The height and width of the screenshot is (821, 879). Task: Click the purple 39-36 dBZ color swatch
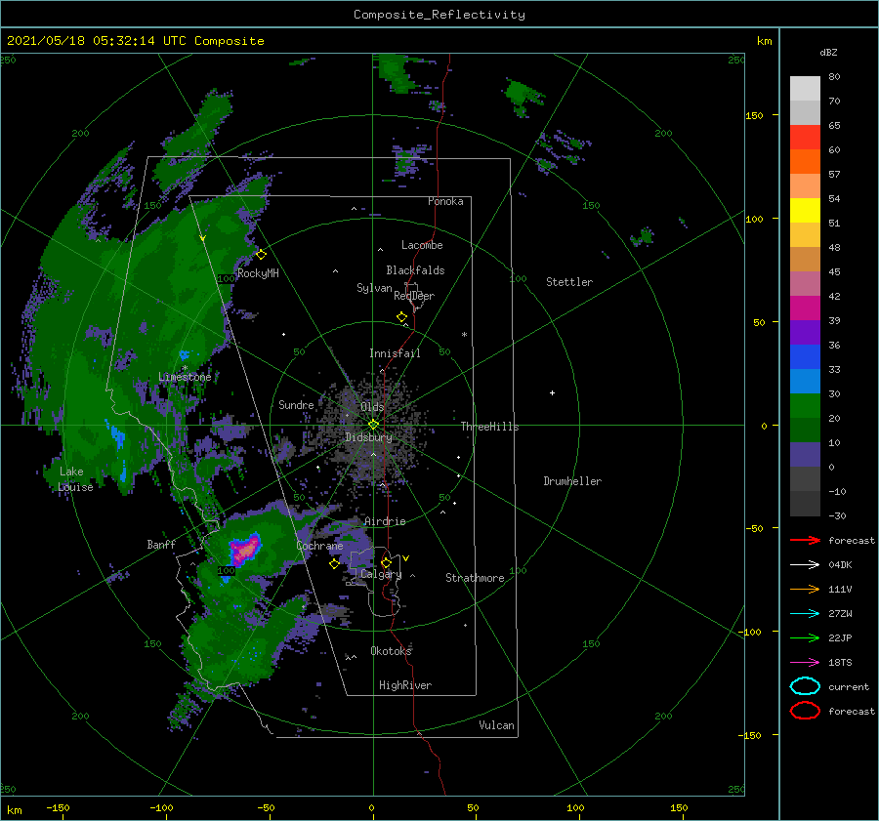click(805, 332)
